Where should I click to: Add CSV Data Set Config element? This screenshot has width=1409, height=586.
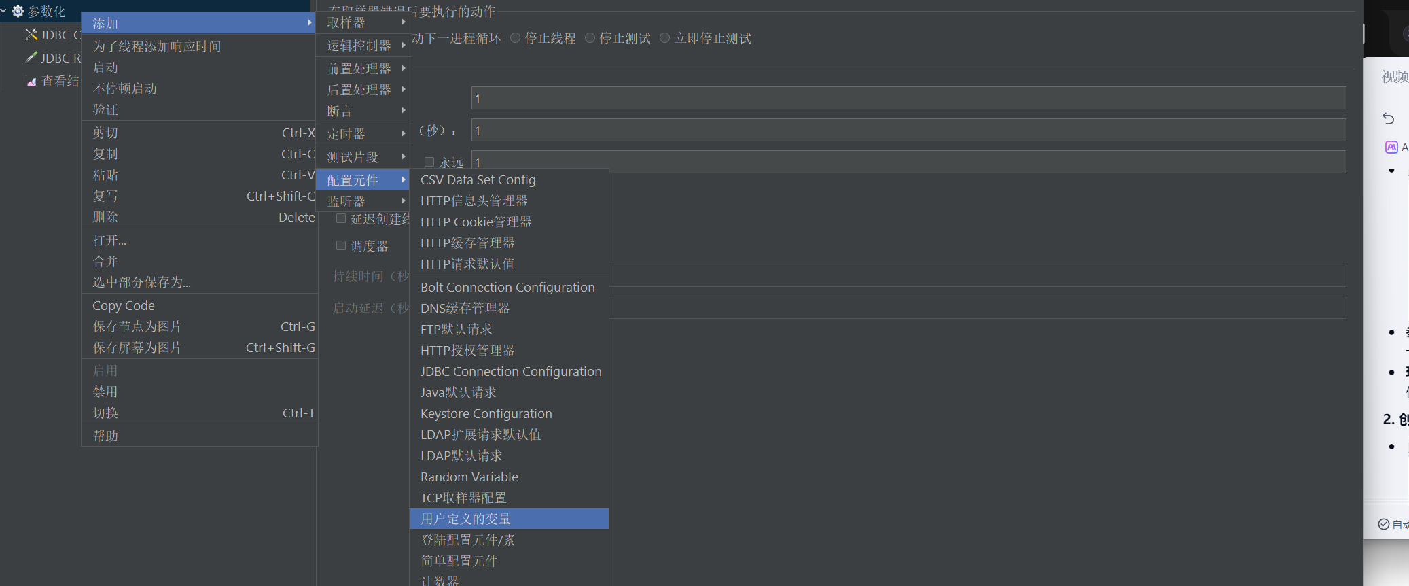click(509, 179)
